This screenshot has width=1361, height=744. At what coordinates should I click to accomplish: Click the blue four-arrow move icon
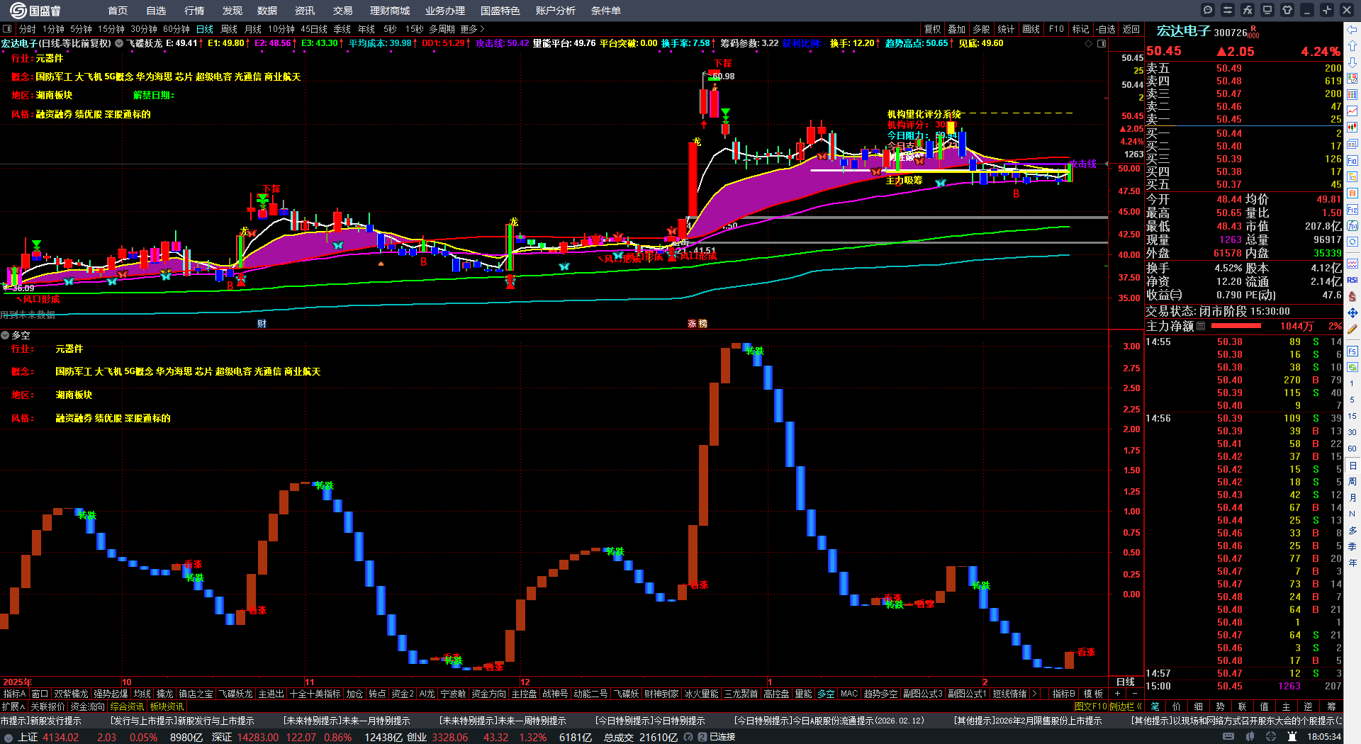point(1352,312)
